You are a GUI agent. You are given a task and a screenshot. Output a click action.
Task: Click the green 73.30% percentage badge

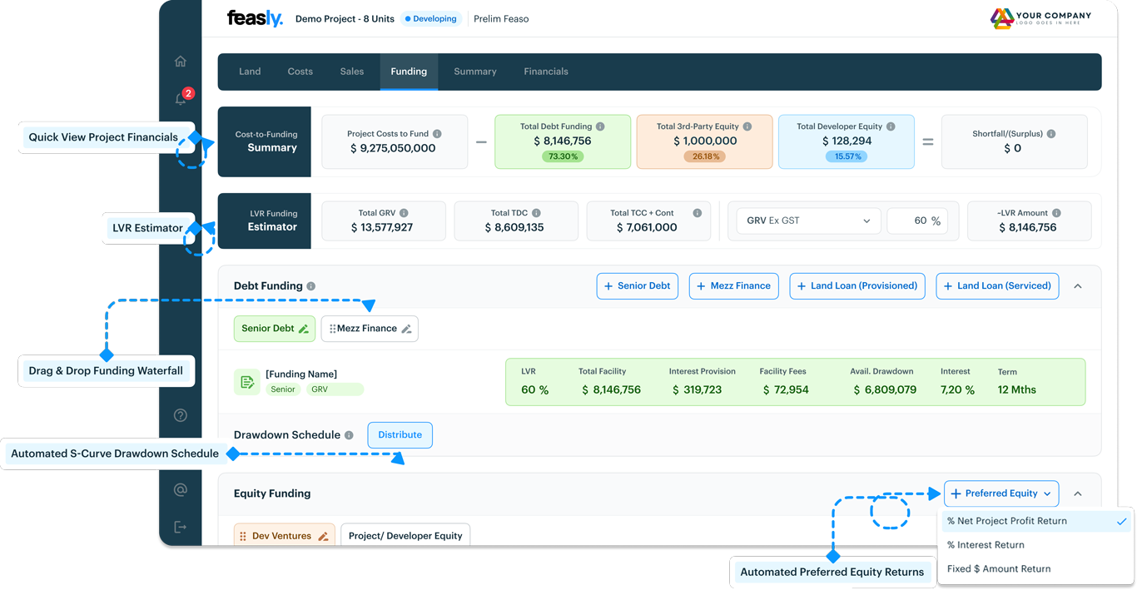(x=563, y=155)
